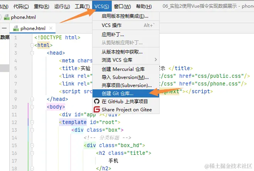Screen dimensions: 254x171
Task: Select 启用版本控制集成(E)... menu entry
Action: point(126,16)
